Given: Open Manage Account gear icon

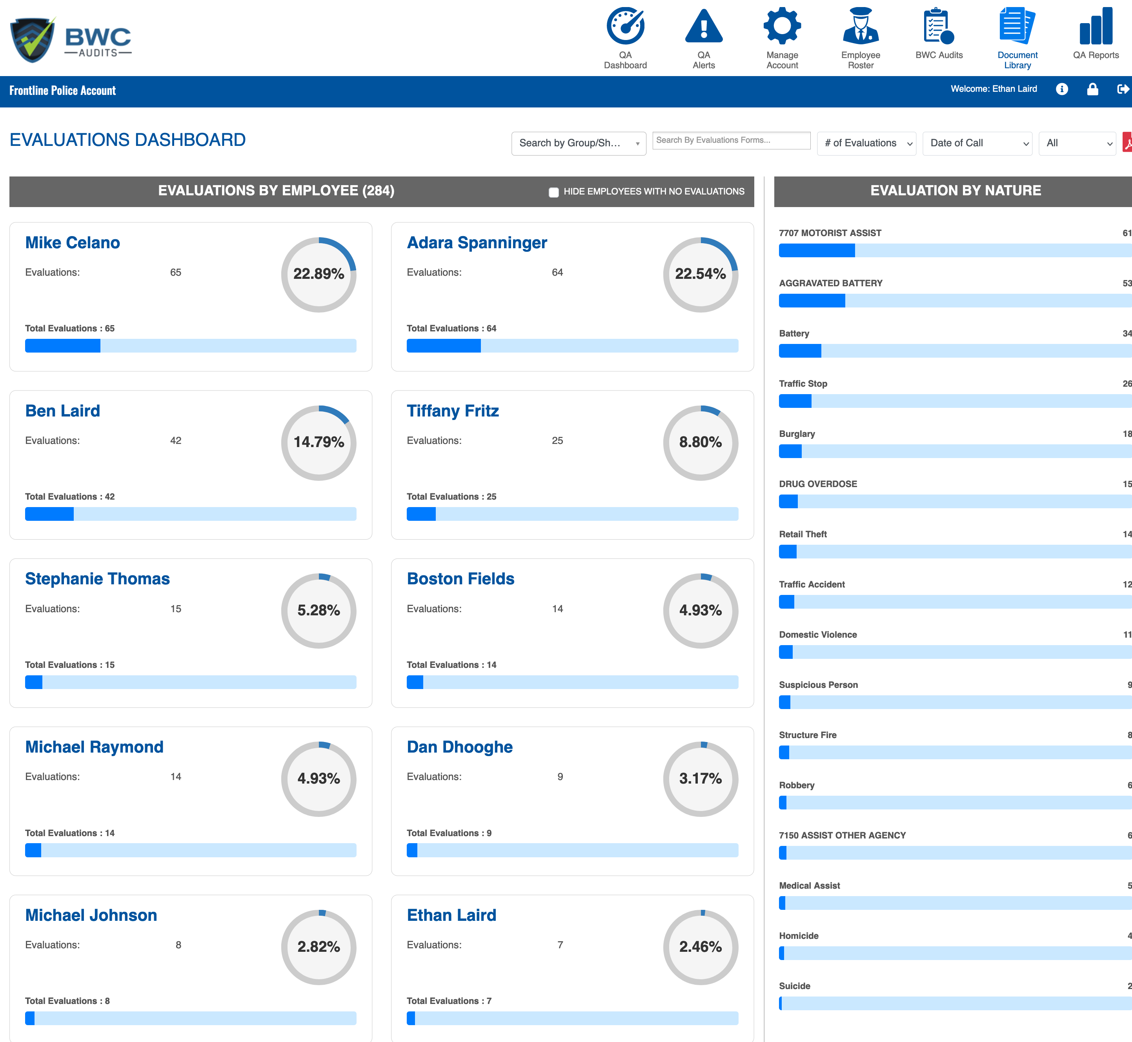Looking at the screenshot, I should (782, 26).
